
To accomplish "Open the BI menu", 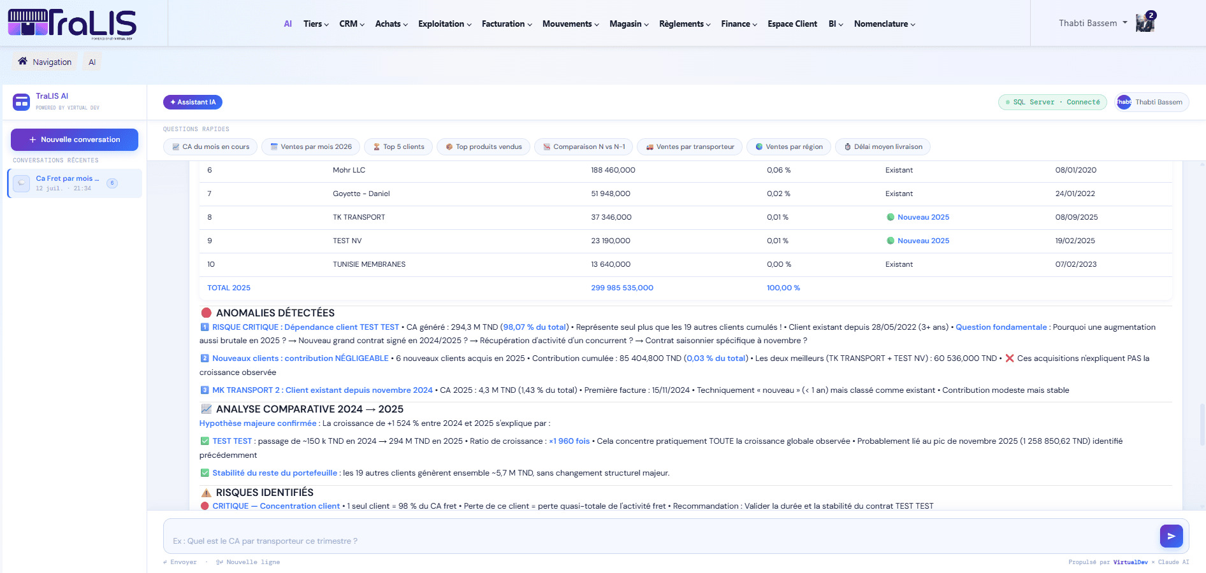I will tap(836, 24).
